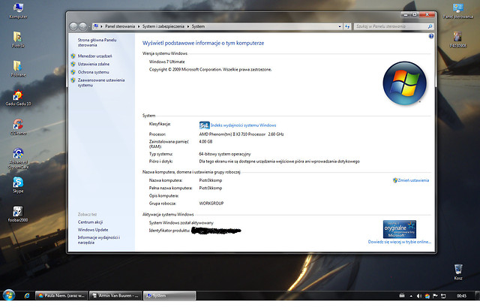Screen dimensions: 480x308
Task: Open Zaawansowane ustawienia systemu link
Action: pos(101,83)
